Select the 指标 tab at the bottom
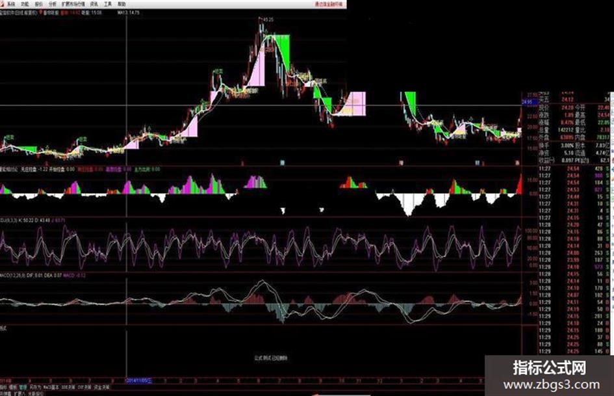This screenshot has height=396, width=614. coord(3,387)
